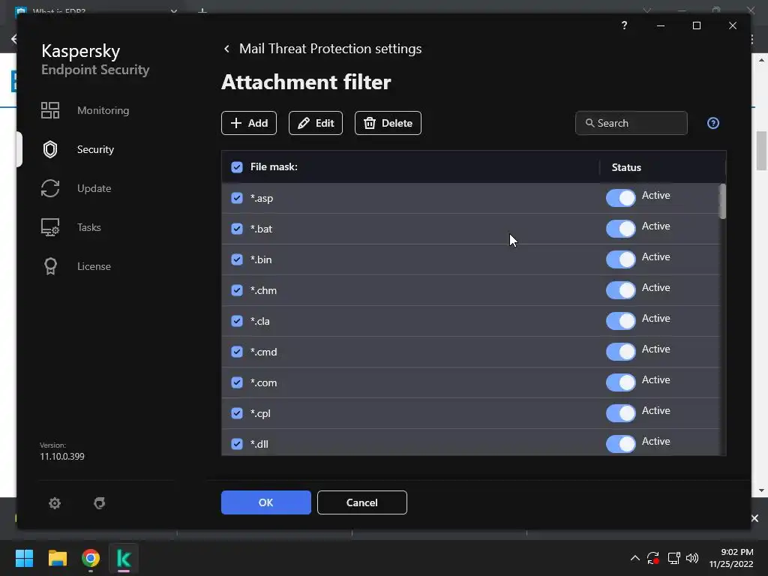768x576 pixels.
Task: Uncheck the *.dll checkbox
Action: pos(237,444)
